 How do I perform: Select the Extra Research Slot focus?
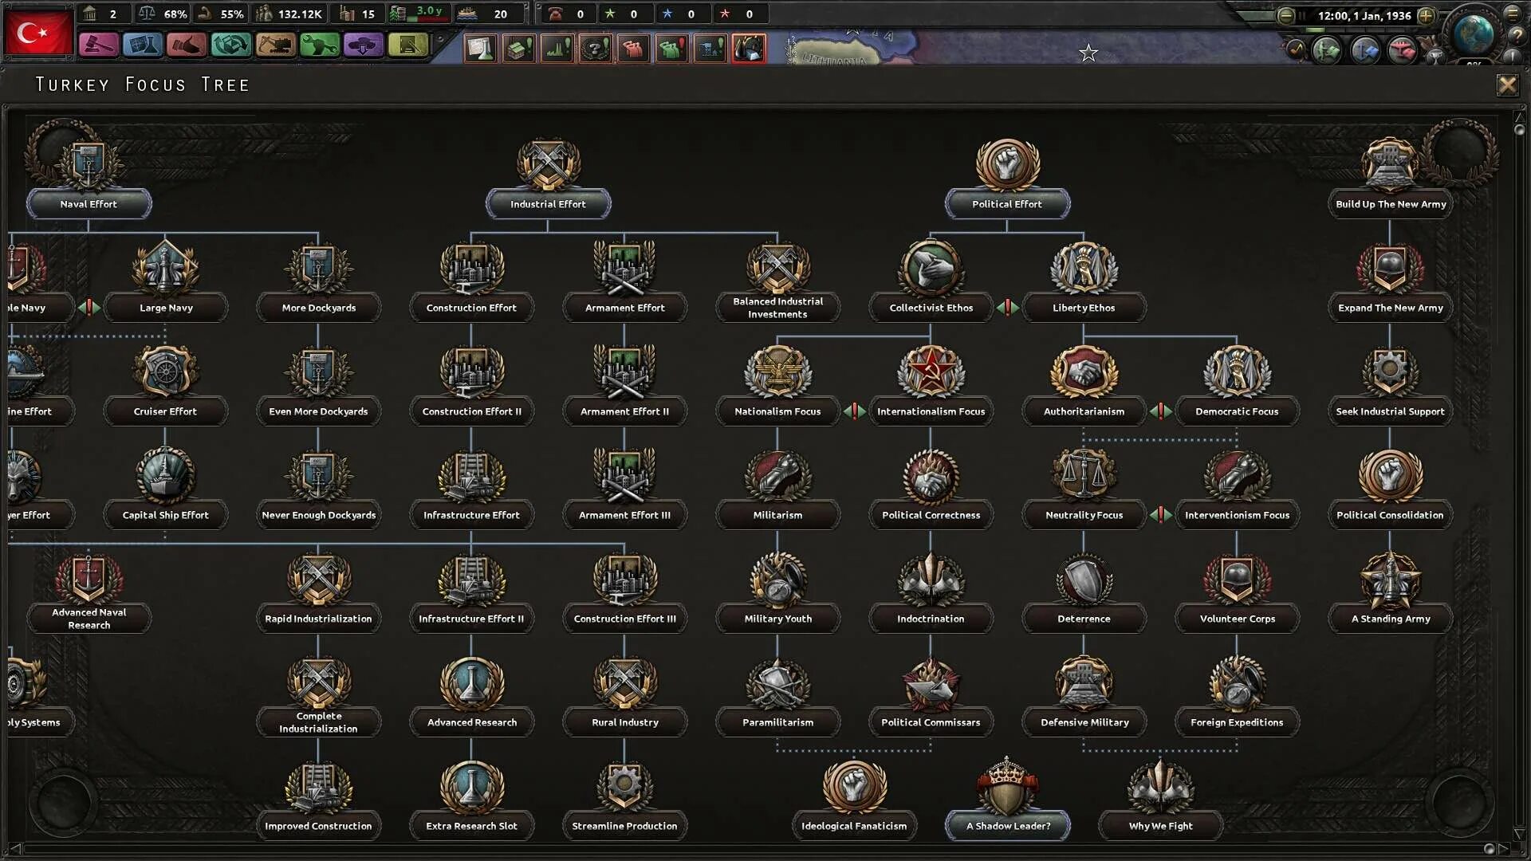coord(471,826)
